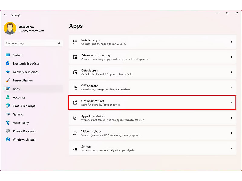Click the Advanced app settings gear icon
This screenshot has height=181, width=242.
pos(75,57)
